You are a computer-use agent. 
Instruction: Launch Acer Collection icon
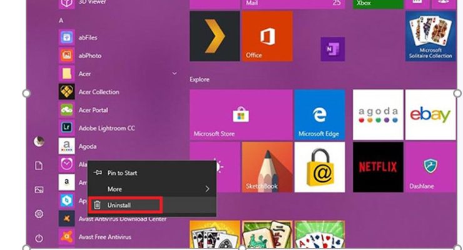point(67,92)
